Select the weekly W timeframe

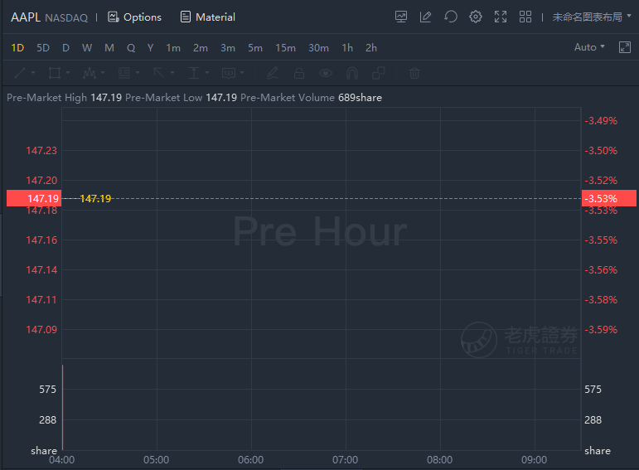[87, 48]
